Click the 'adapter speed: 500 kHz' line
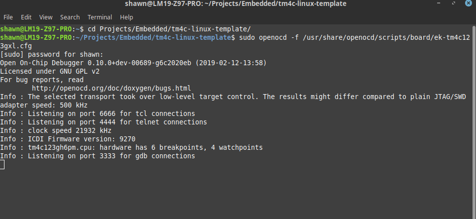The width and height of the screenshot is (476, 219). pyautogui.click(x=44, y=105)
